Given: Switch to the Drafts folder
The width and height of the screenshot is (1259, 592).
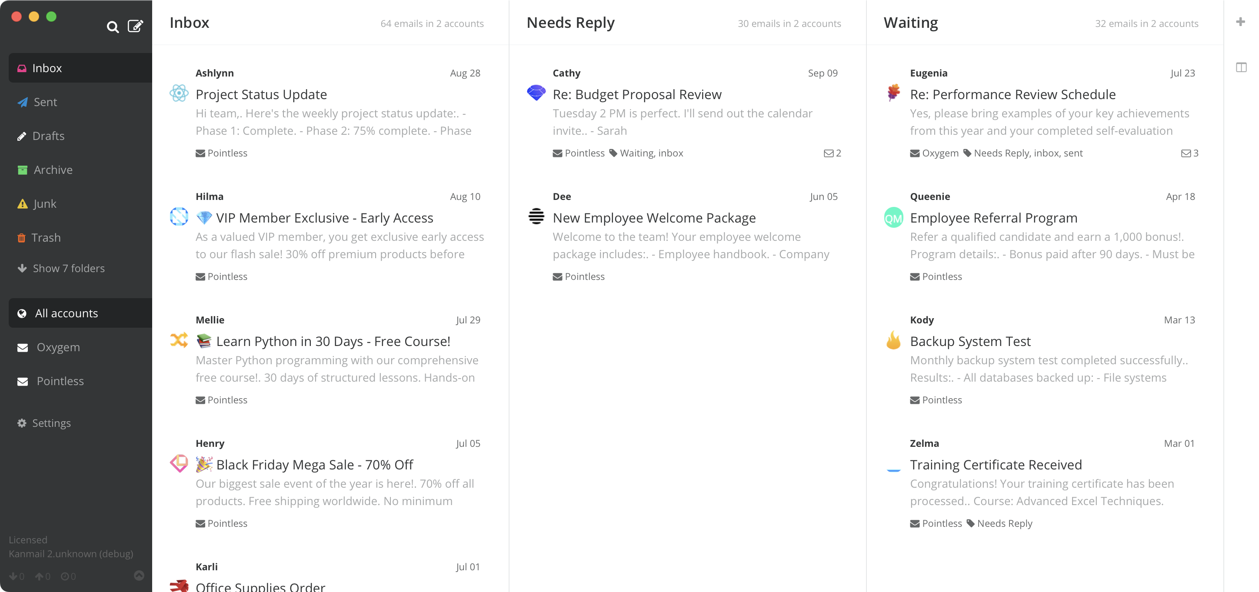Looking at the screenshot, I should pyautogui.click(x=48, y=136).
